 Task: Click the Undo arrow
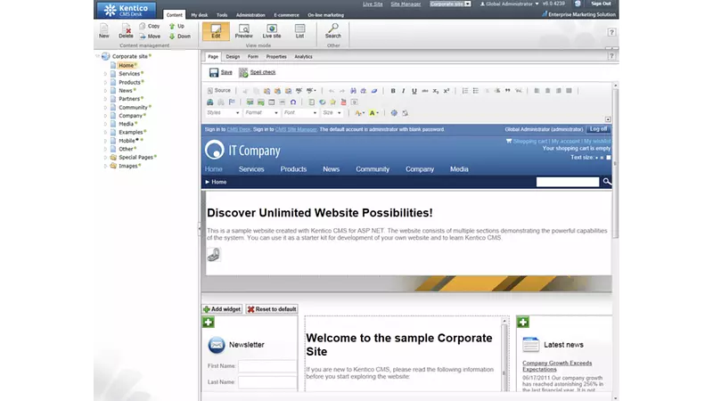click(x=332, y=91)
